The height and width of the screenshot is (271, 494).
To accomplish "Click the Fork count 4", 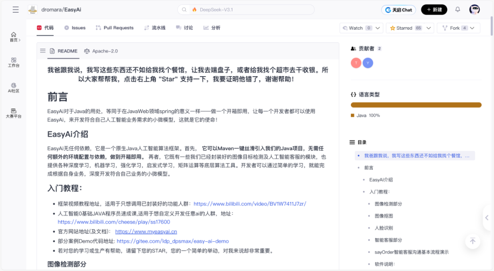I will point(464,28).
